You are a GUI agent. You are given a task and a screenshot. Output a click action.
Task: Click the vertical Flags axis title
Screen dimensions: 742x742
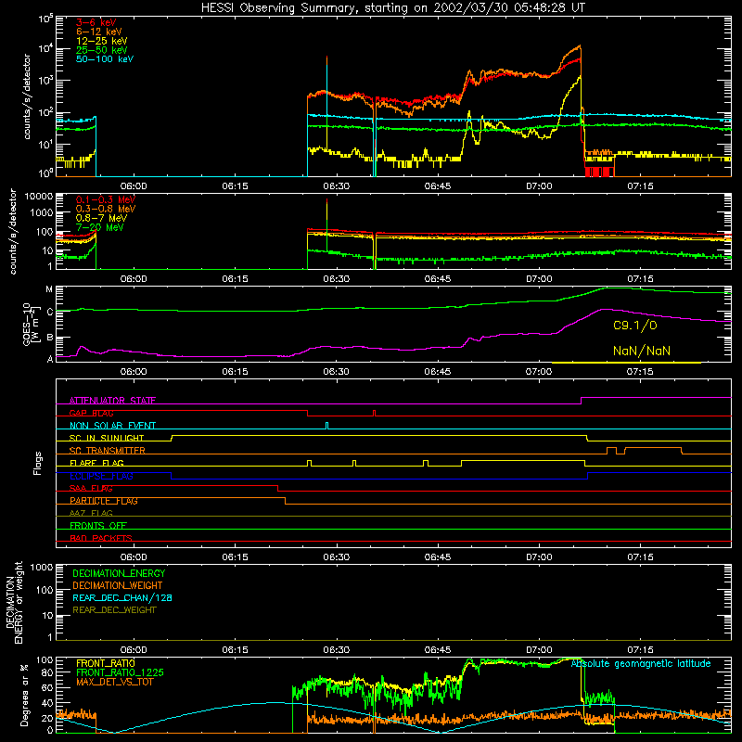38,463
